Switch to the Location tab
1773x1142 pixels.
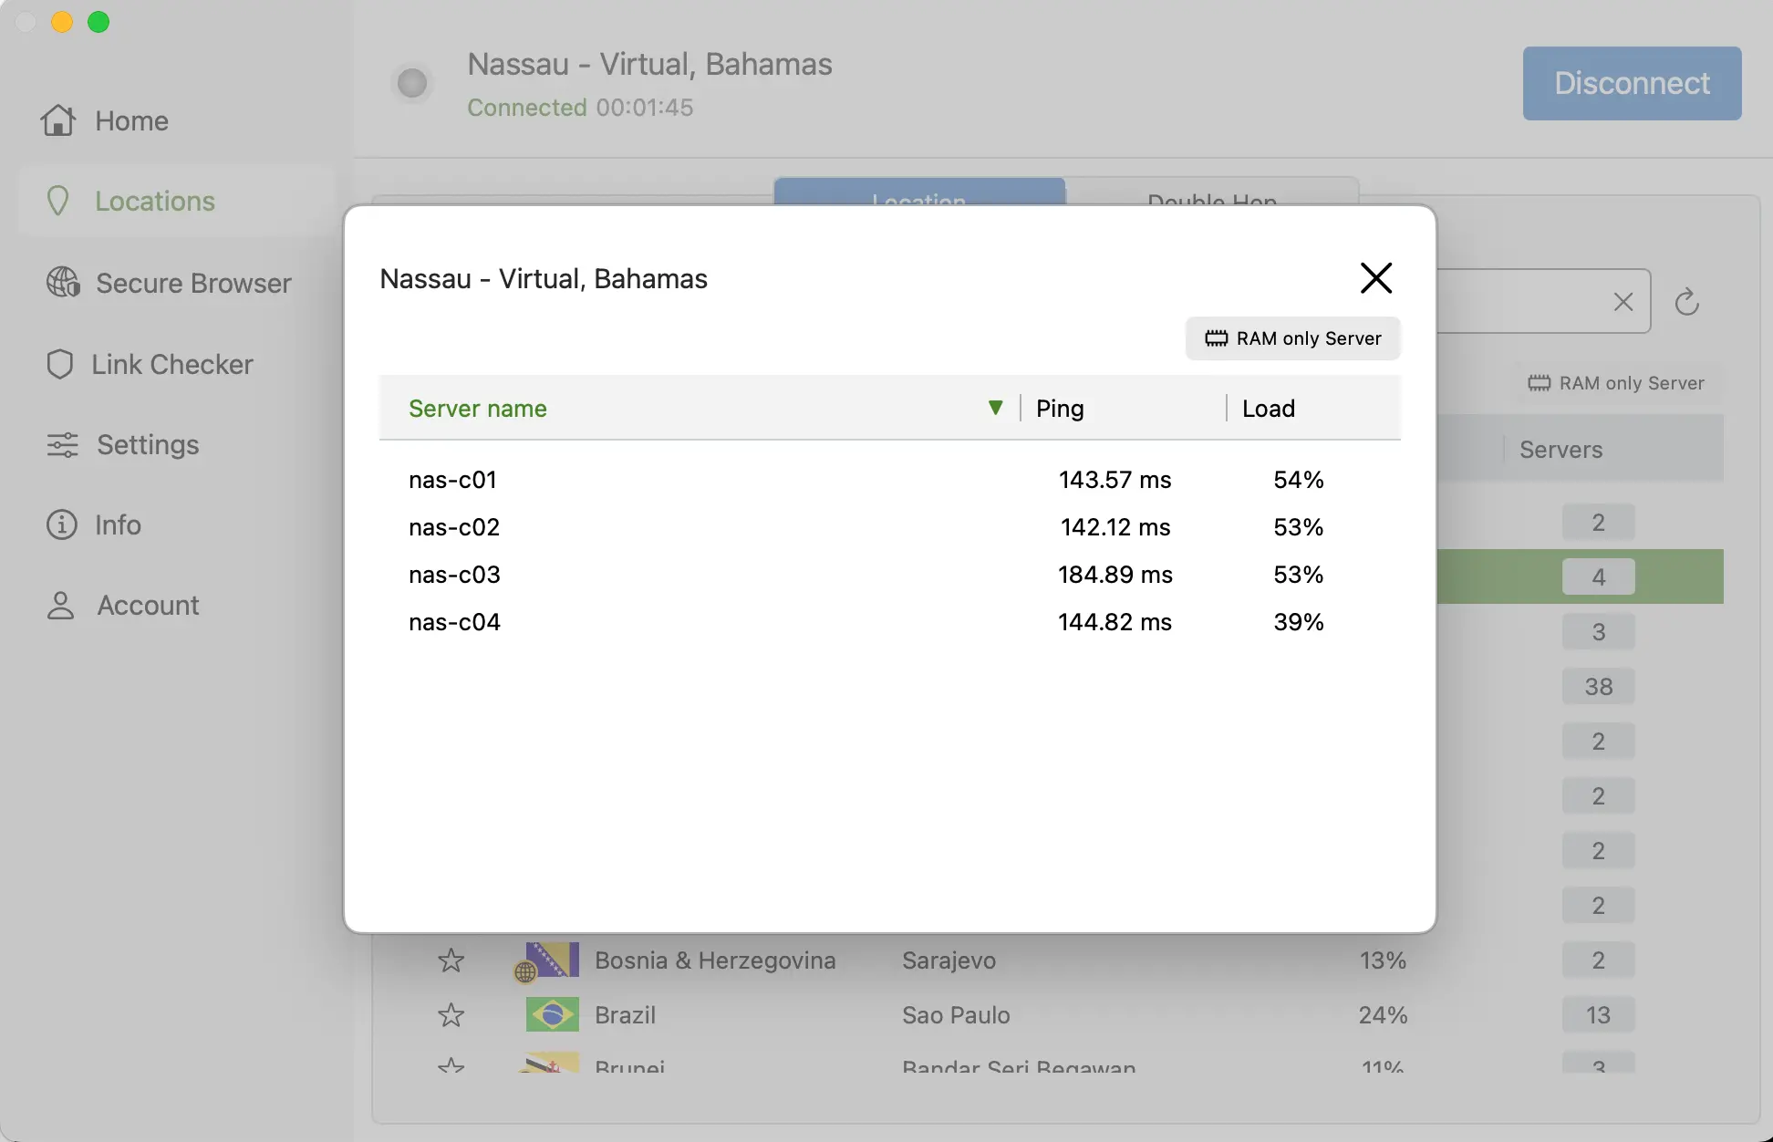pyautogui.click(x=919, y=195)
